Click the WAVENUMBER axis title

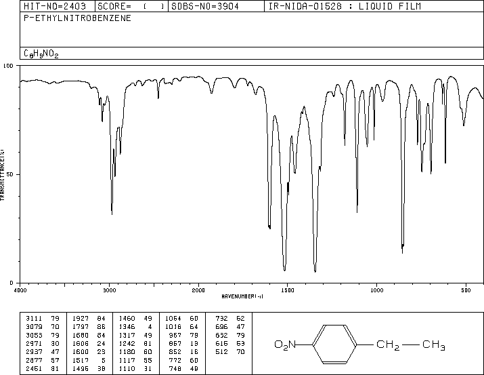click(242, 296)
